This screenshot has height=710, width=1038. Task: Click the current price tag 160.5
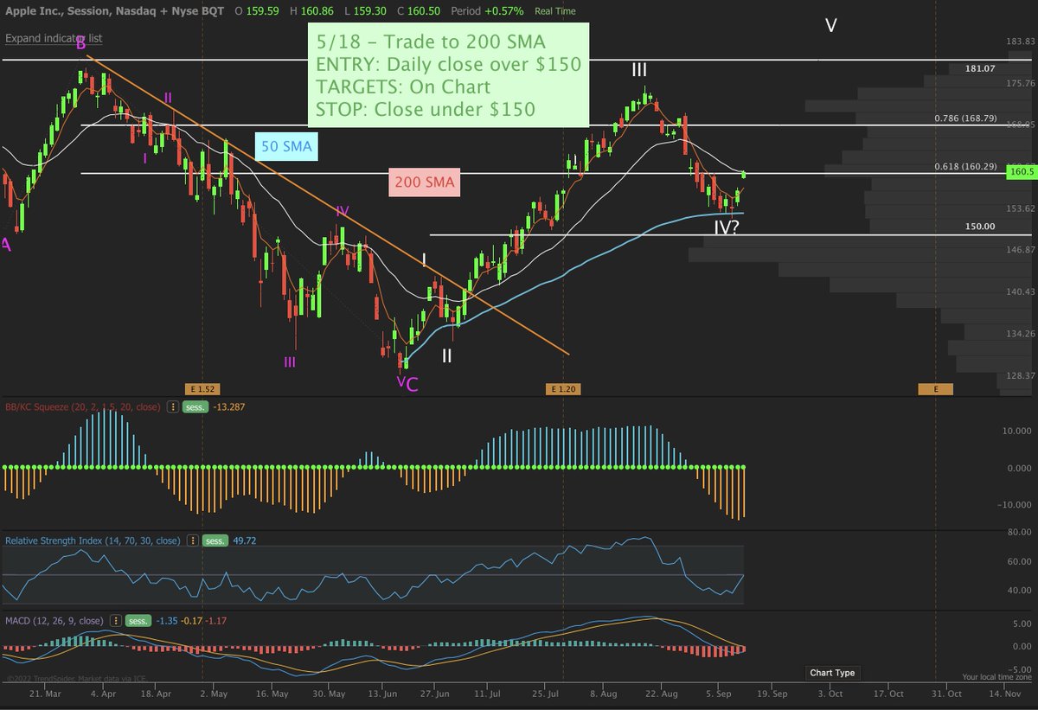(1022, 172)
